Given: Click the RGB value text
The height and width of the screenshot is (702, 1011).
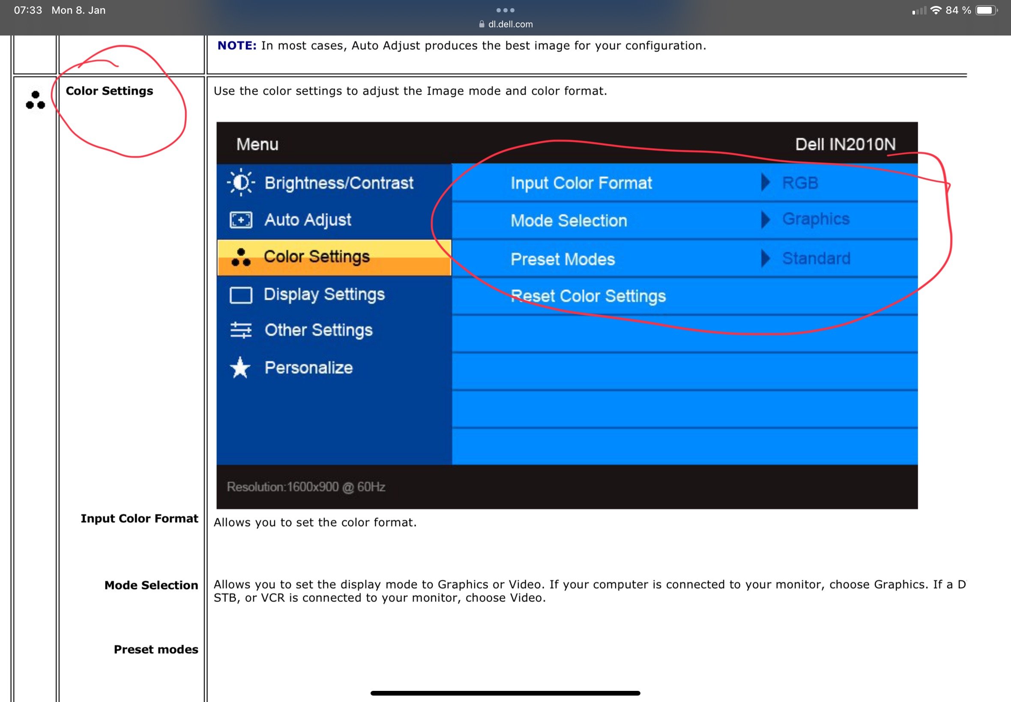Looking at the screenshot, I should pyautogui.click(x=800, y=182).
